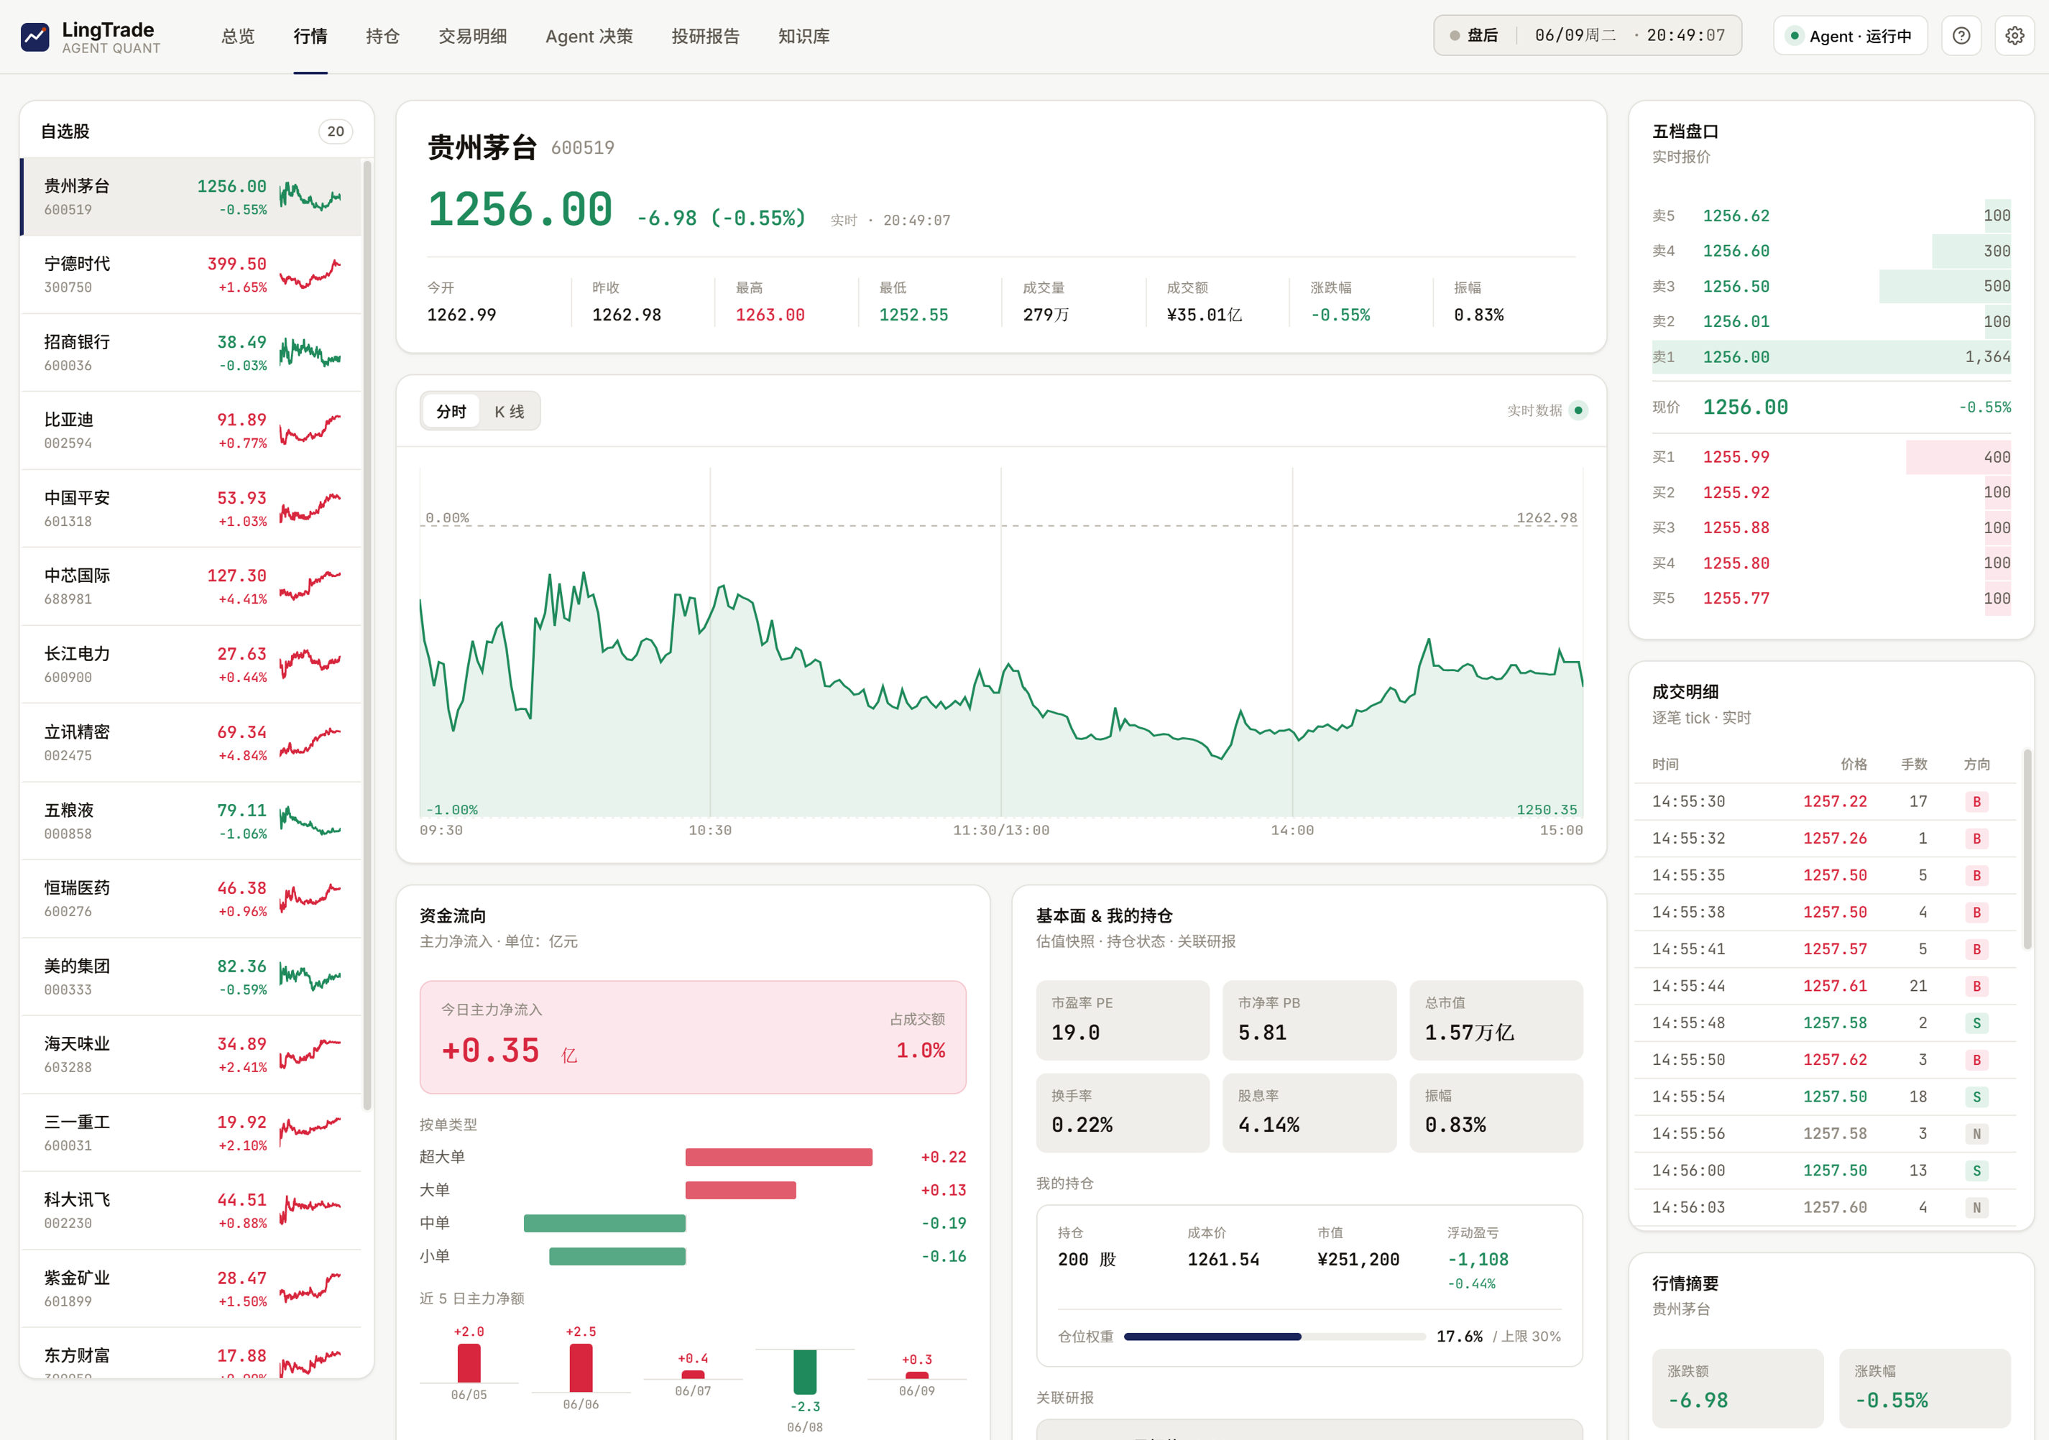Click the watchlist vertical scrollbar
Viewport: 2049px width, 1440px height.
367,635
